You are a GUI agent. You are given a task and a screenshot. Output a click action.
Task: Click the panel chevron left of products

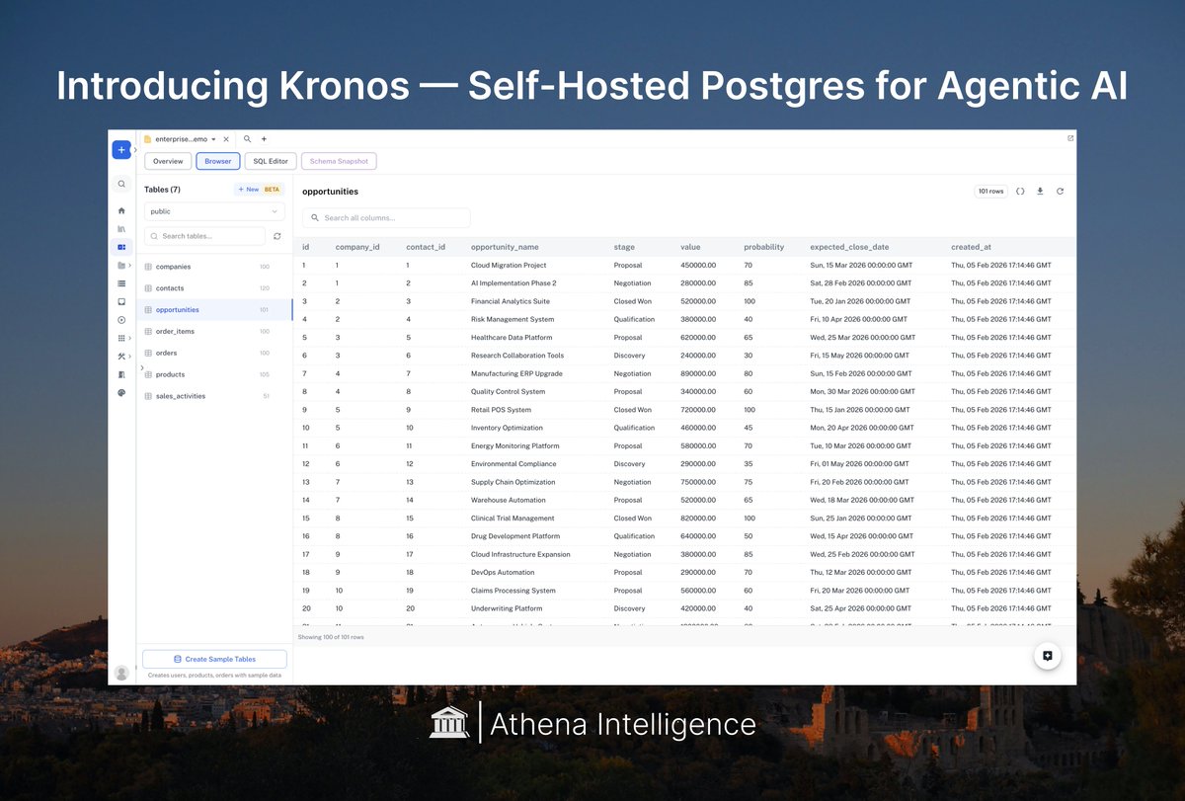click(x=142, y=368)
